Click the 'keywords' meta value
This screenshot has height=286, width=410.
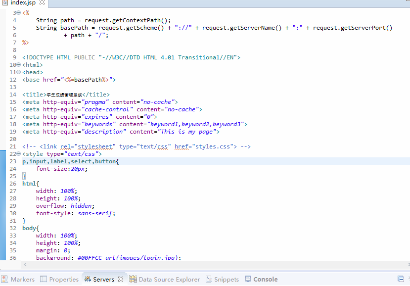[98, 124]
